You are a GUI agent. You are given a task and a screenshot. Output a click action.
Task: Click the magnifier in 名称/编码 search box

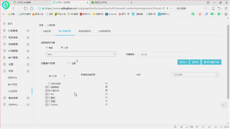216,75
